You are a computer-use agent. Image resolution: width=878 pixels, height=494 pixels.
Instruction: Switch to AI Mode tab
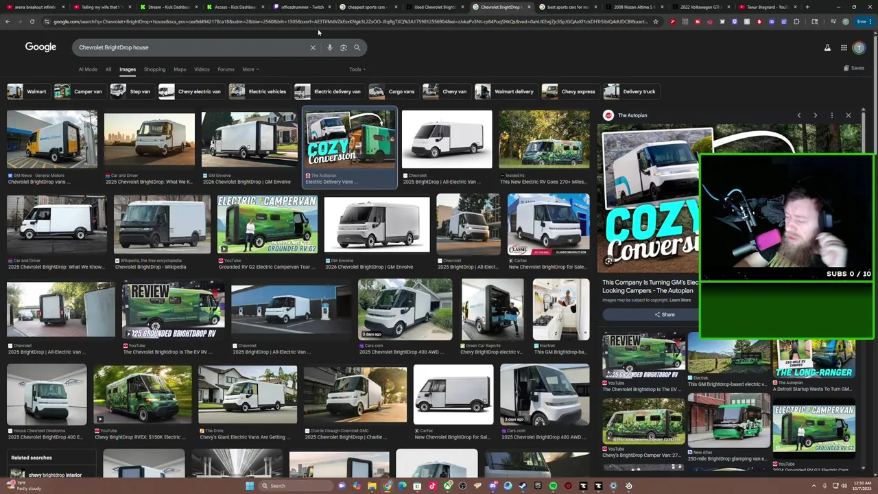coord(88,69)
